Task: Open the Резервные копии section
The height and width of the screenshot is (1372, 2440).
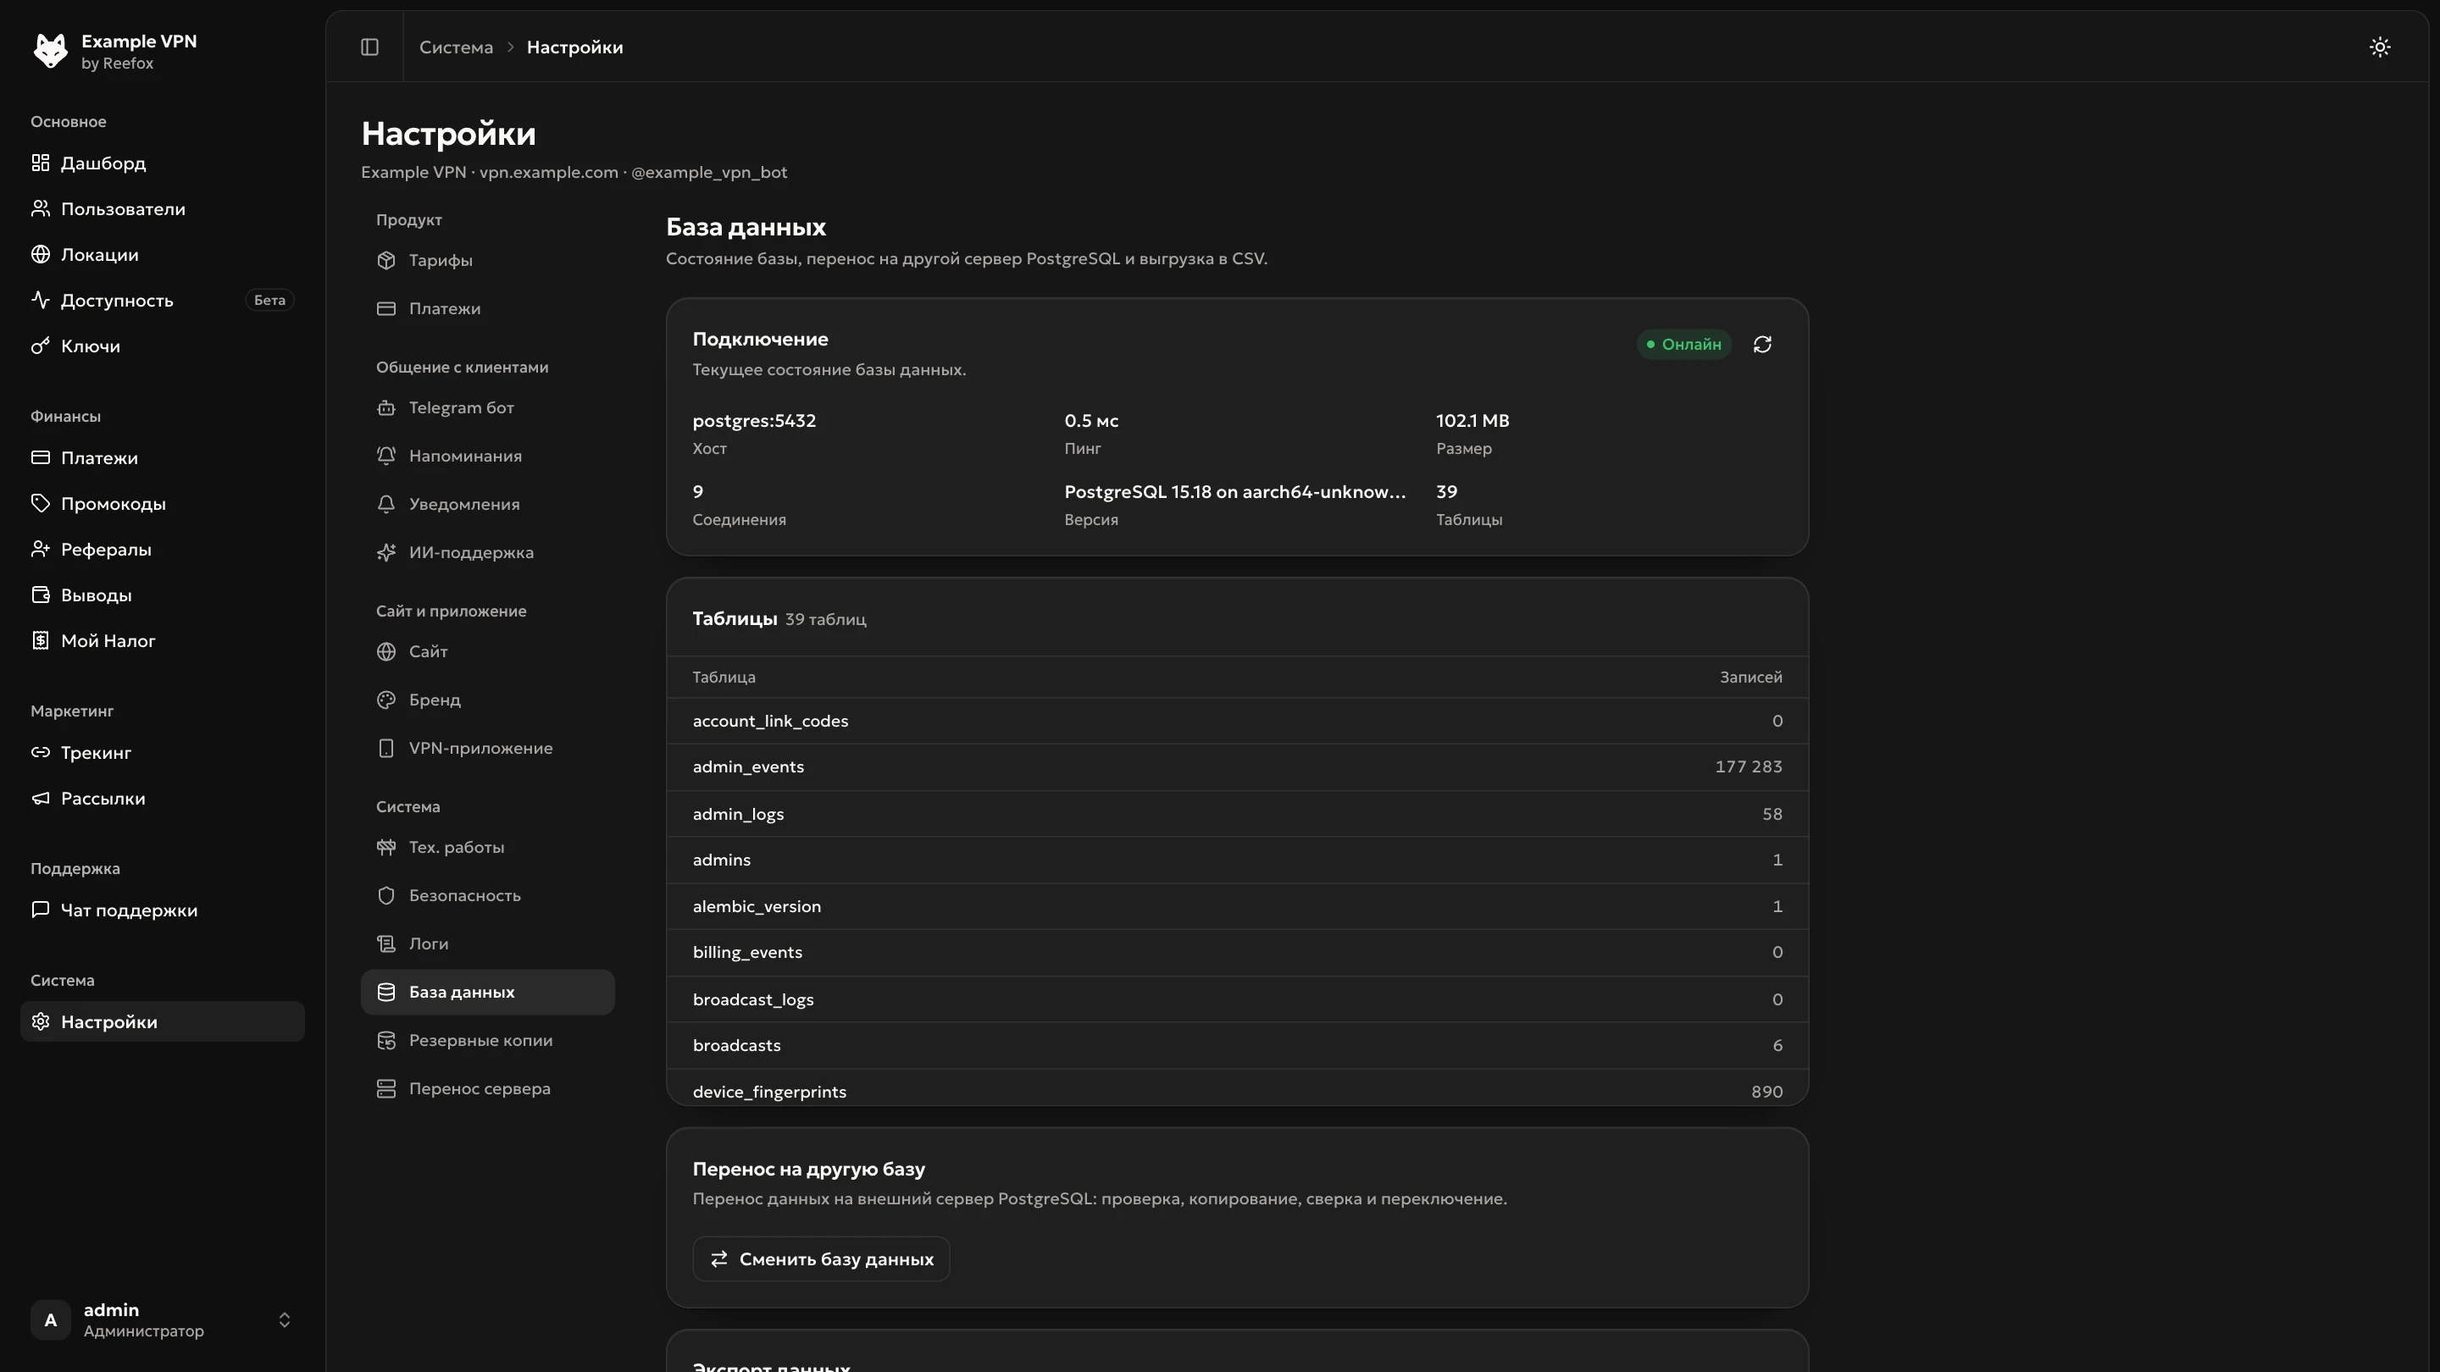Action: [x=488, y=1040]
